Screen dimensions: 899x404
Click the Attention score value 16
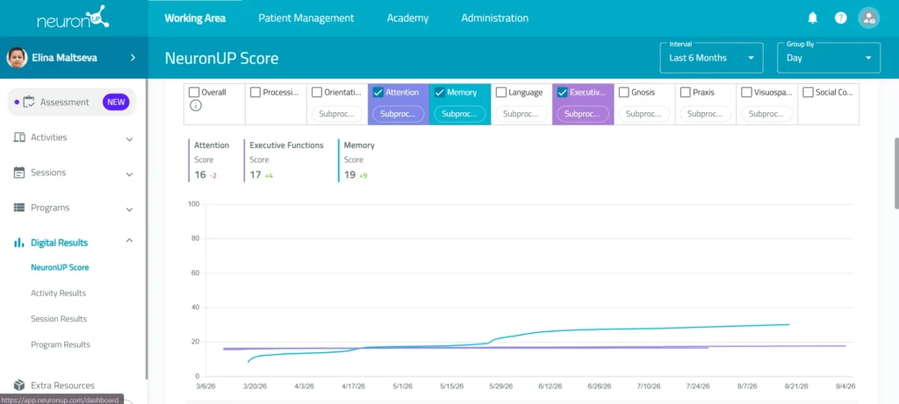[x=199, y=175]
